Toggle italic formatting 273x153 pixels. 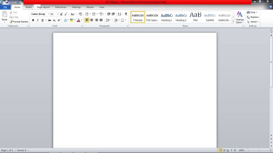coord(38,20)
